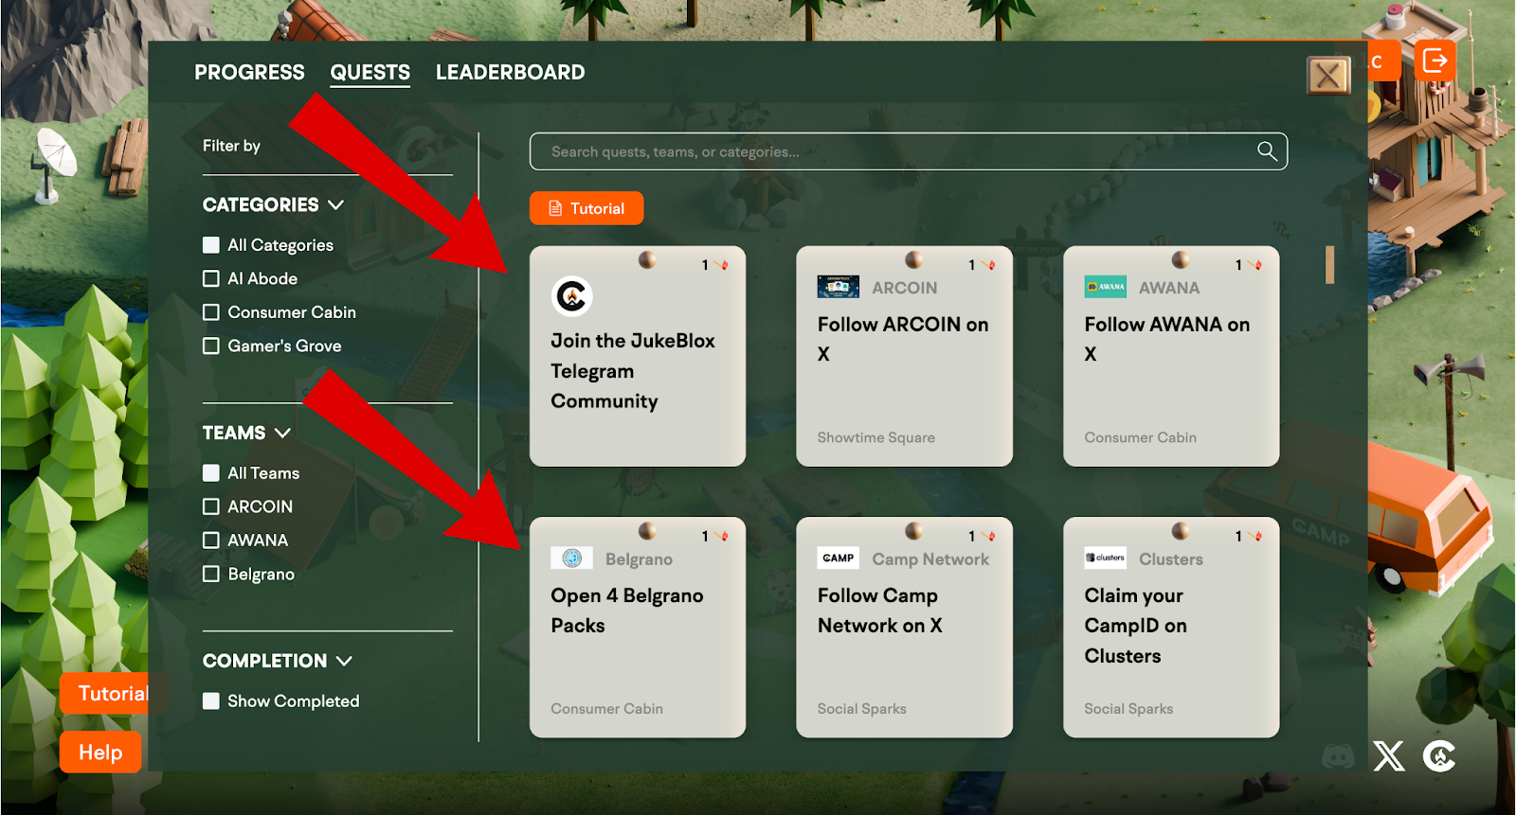Check the Belgrano team checkbox
Screen dimensions: 1516x815
point(211,574)
